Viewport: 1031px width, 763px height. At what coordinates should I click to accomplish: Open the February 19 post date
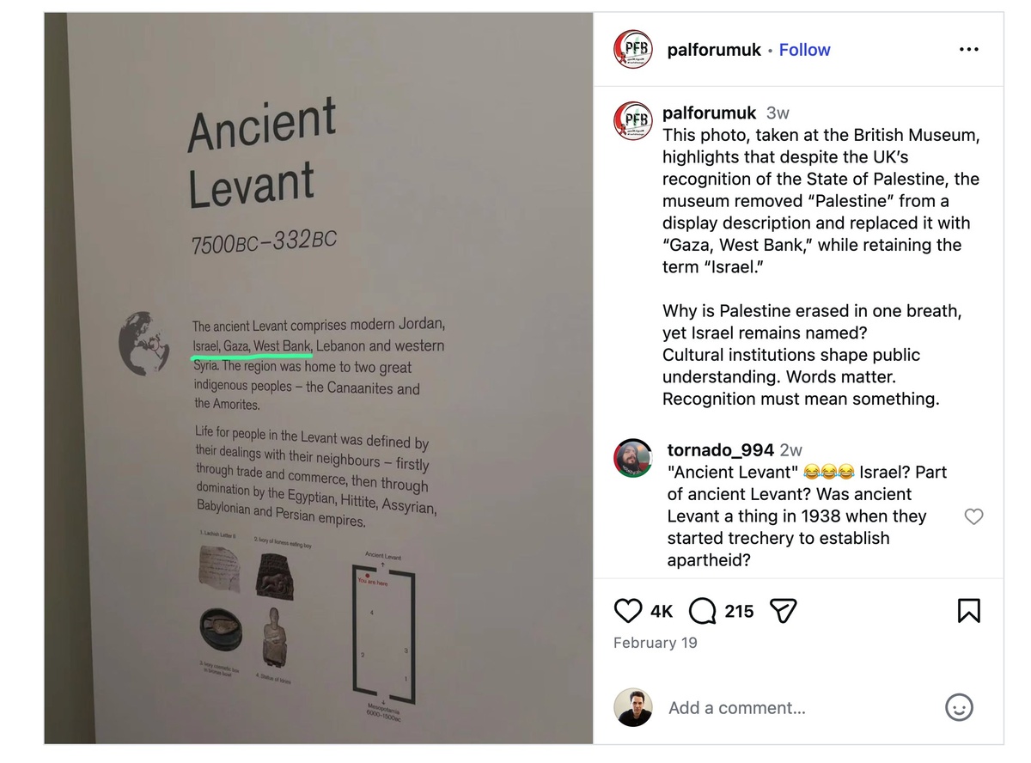[x=656, y=643]
